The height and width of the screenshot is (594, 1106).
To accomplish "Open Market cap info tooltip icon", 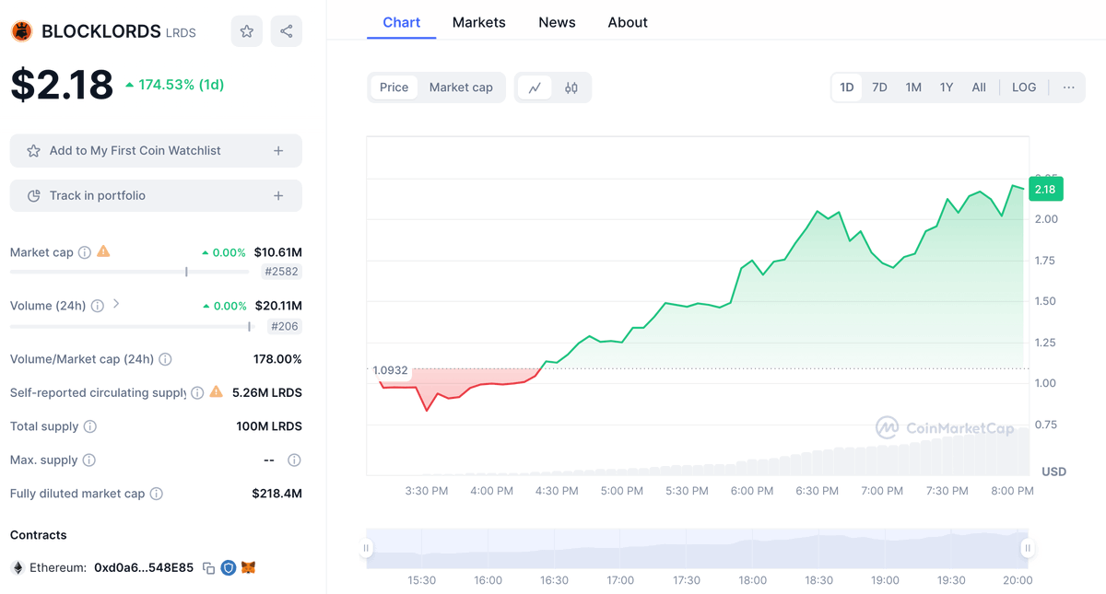I will tap(85, 252).
